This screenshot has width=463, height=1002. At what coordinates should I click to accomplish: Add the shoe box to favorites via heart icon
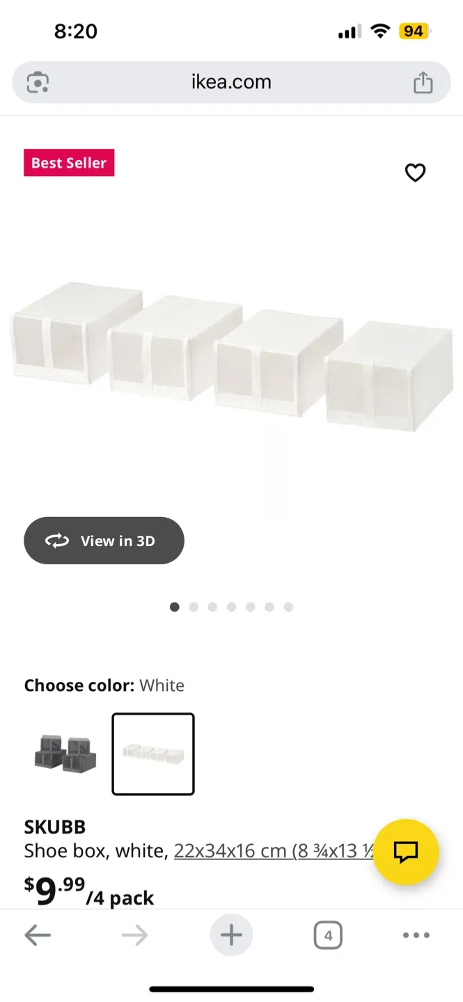[416, 173]
